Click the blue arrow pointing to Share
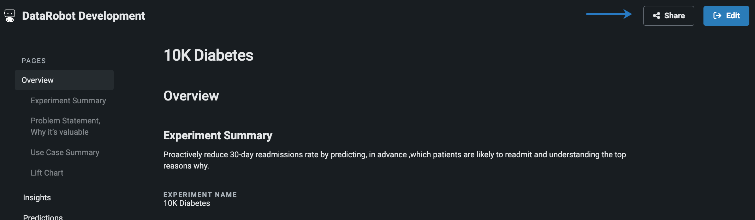755x220 pixels. tap(609, 14)
